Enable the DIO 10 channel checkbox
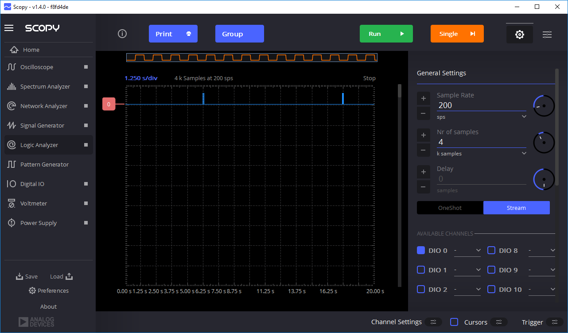 pos(491,289)
